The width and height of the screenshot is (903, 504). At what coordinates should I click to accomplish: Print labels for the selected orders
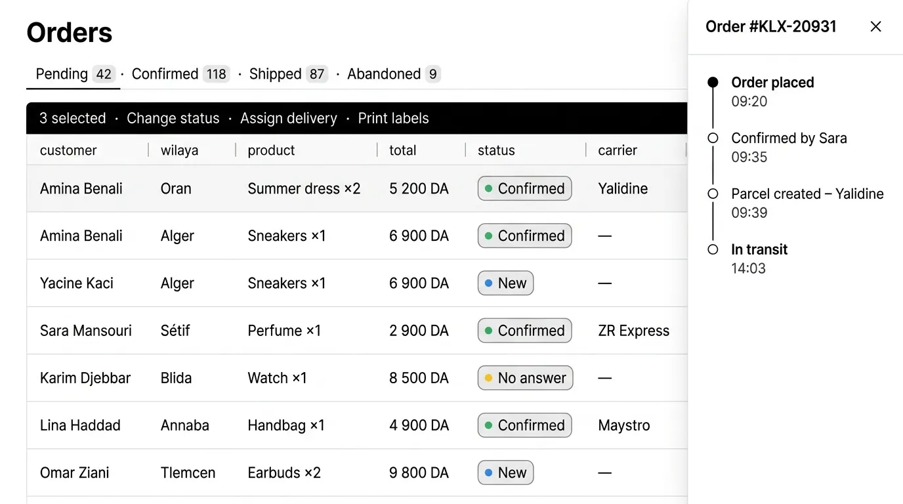(393, 118)
